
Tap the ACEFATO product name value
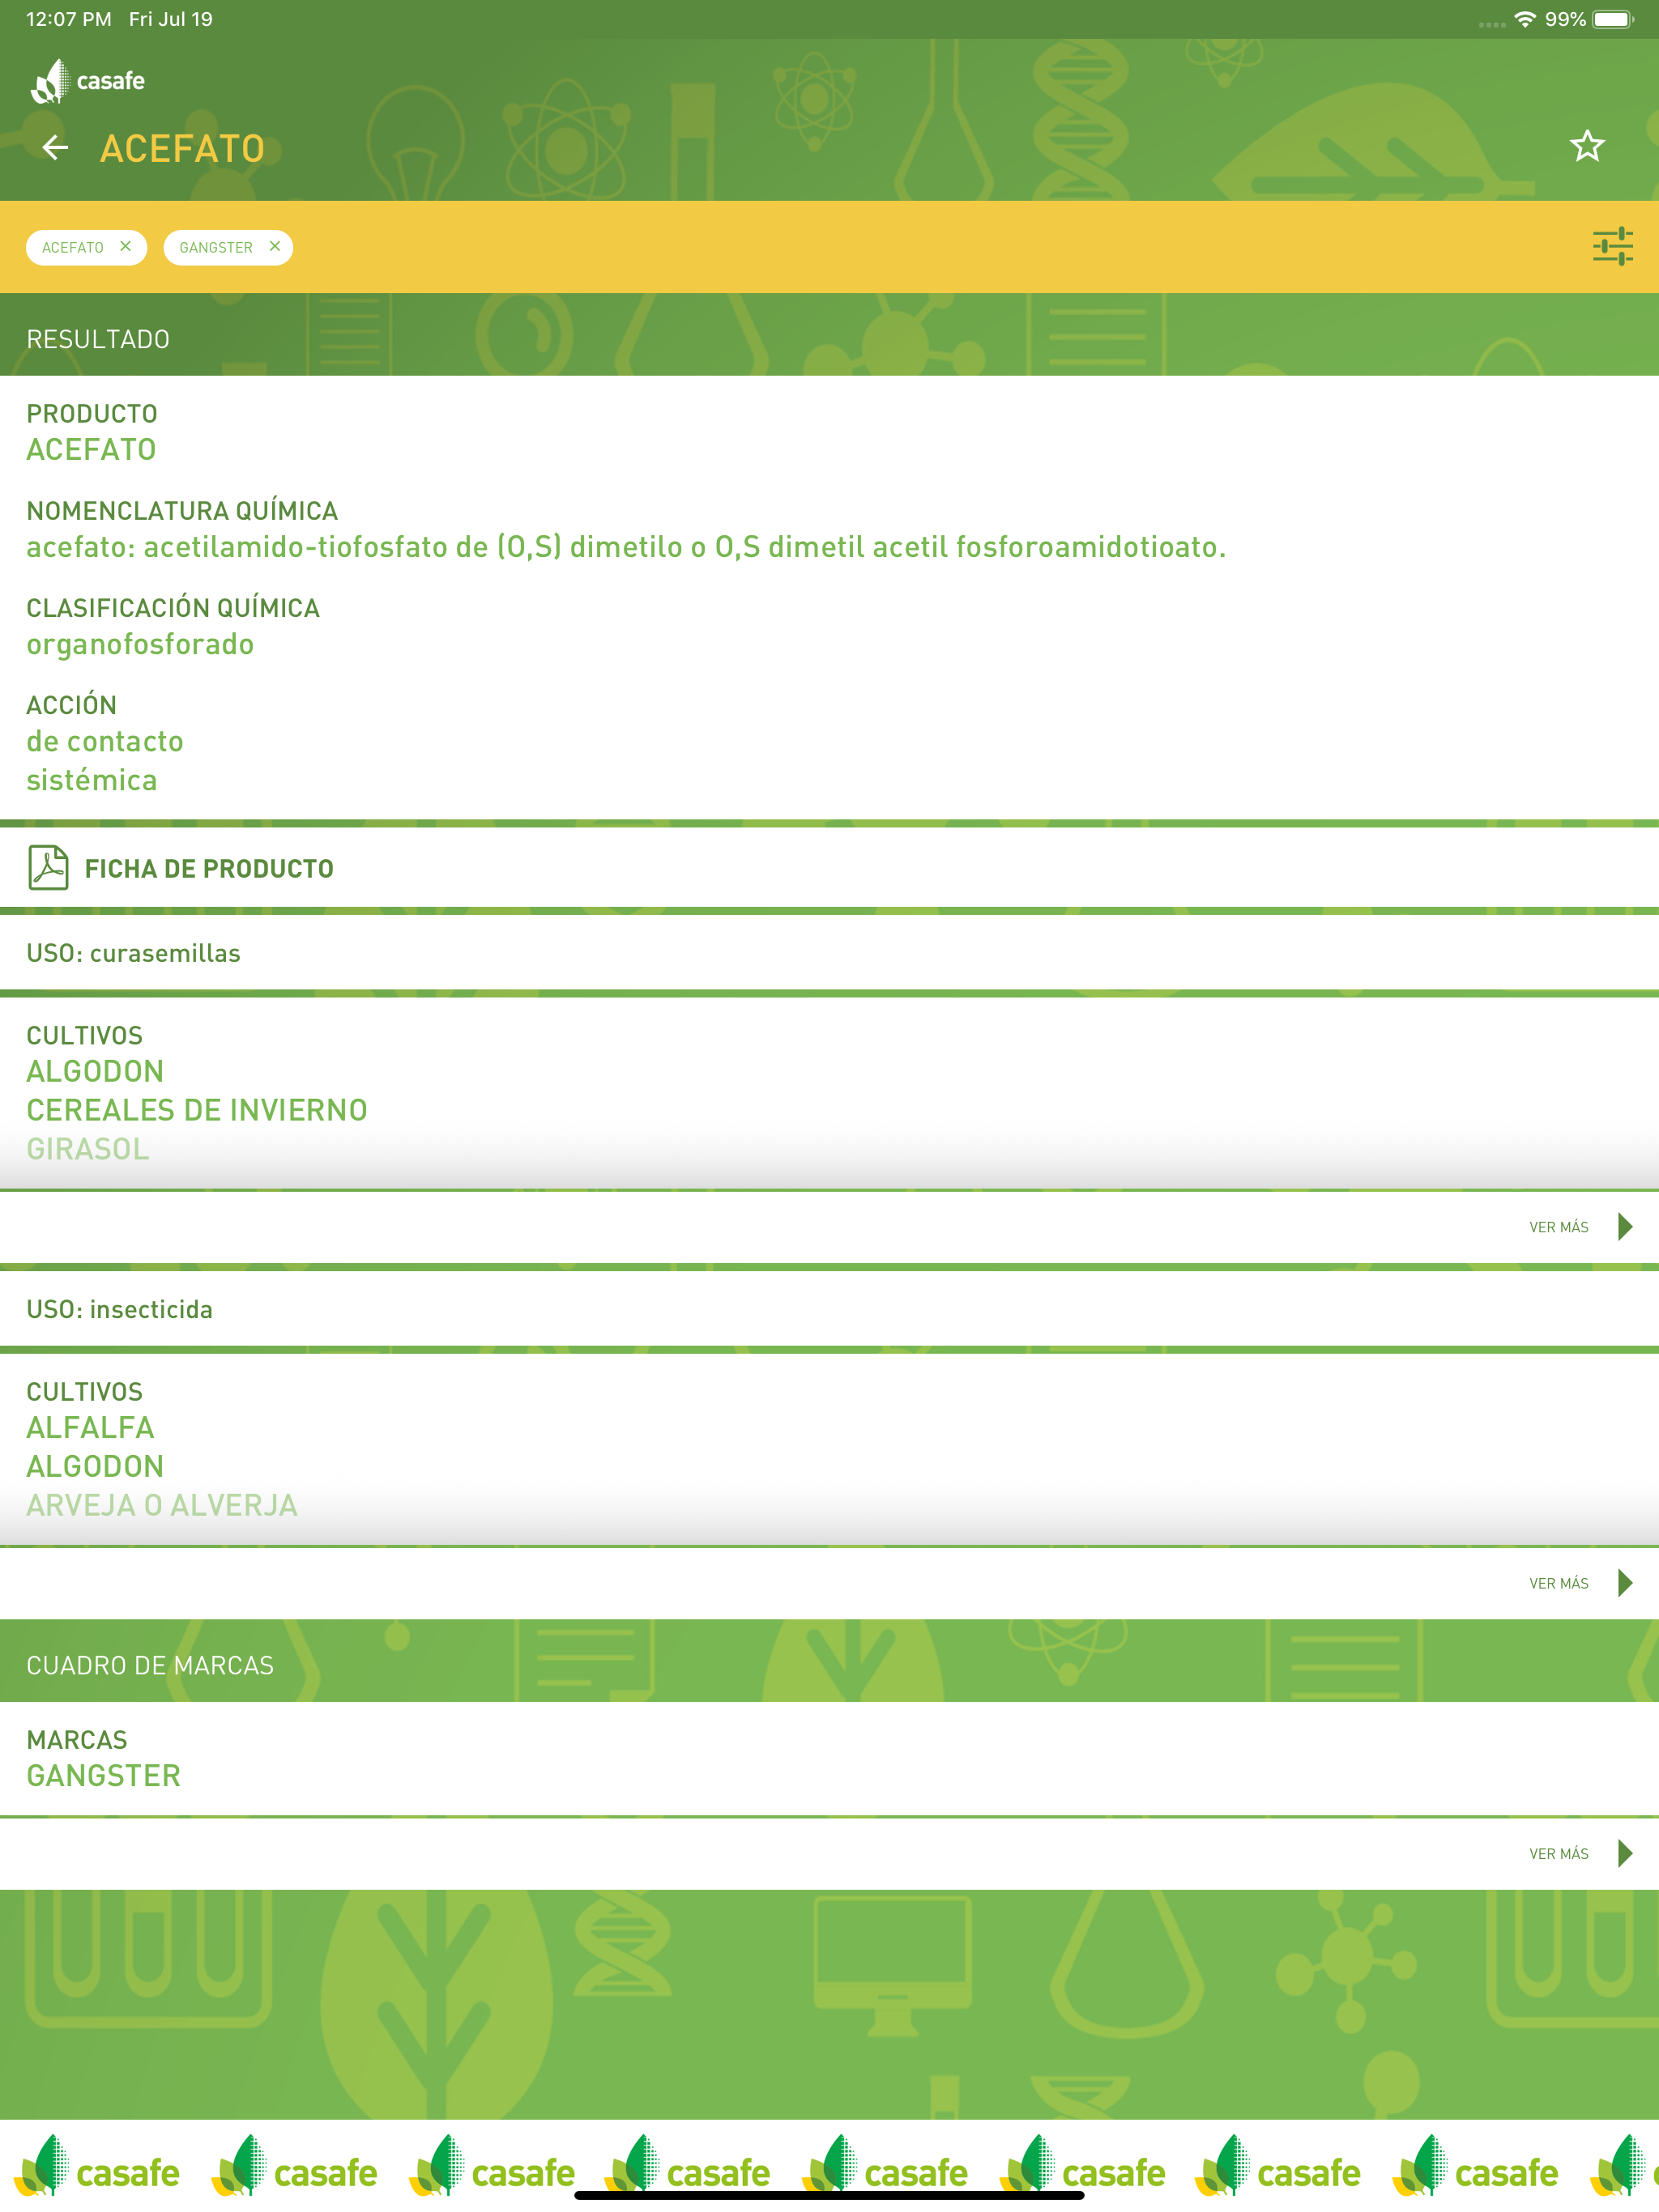91,449
